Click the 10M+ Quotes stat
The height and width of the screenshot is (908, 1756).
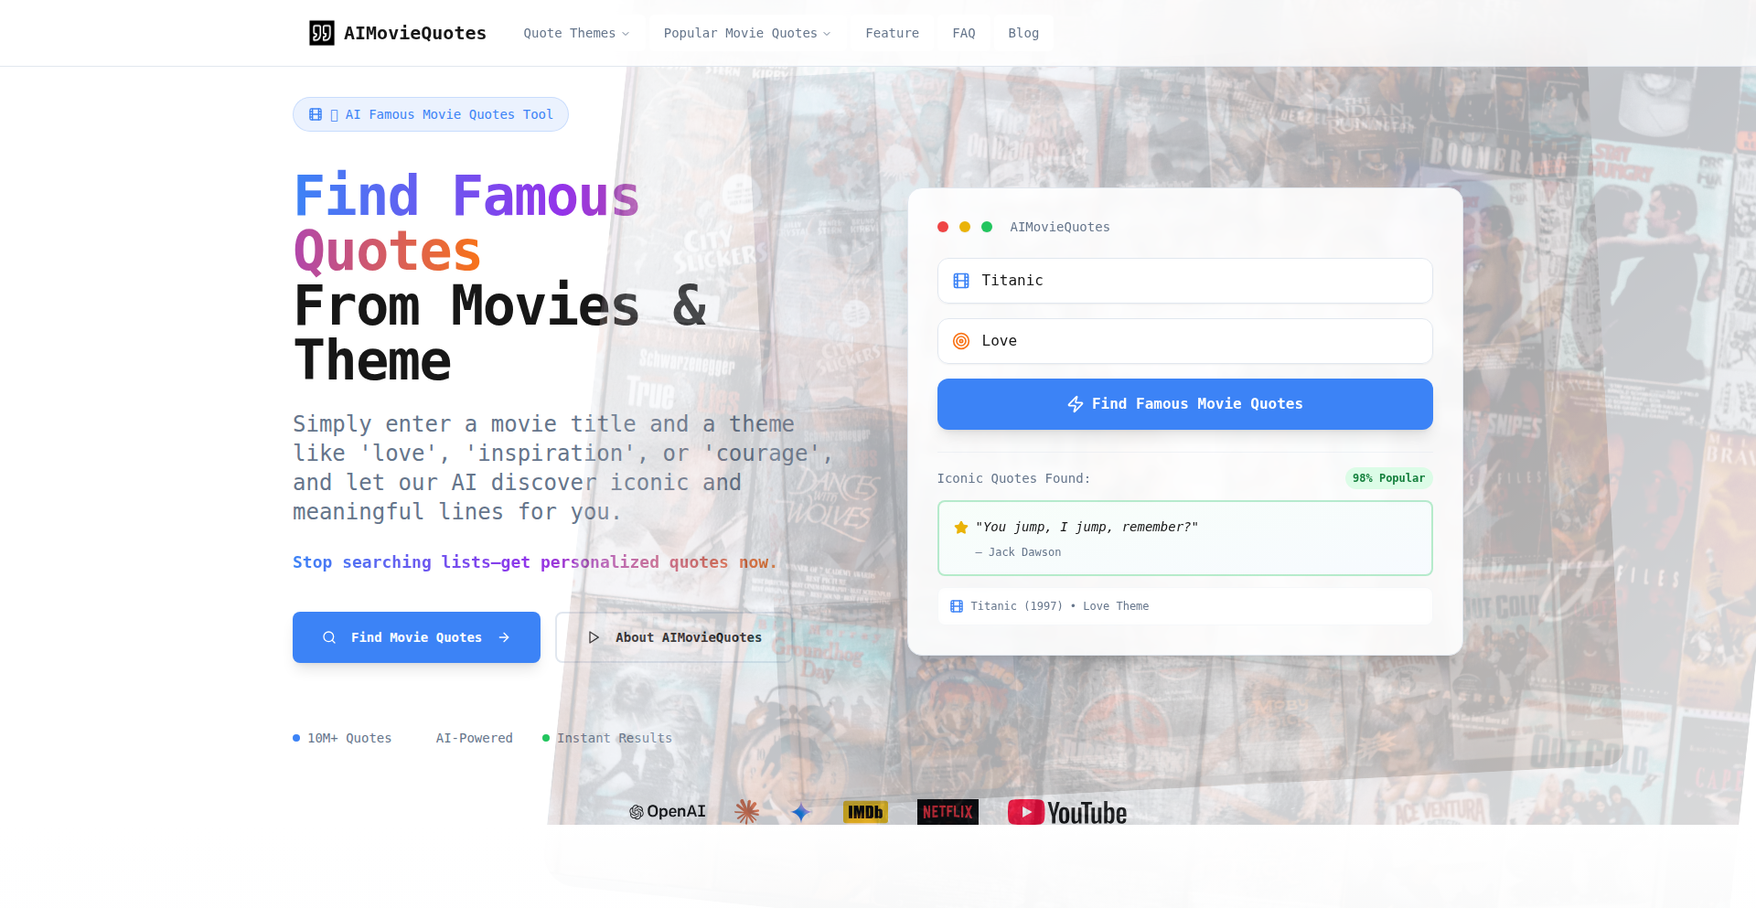tap(342, 738)
